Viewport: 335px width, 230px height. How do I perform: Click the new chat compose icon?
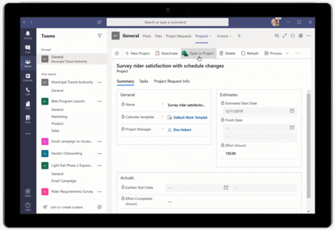point(100,22)
